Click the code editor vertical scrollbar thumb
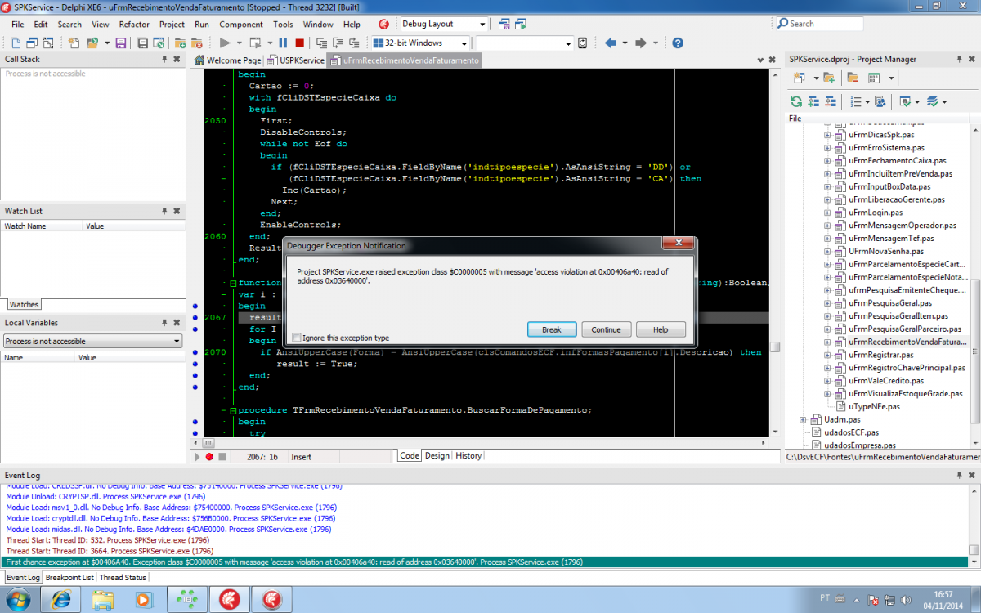Image resolution: width=981 pixels, height=613 pixels. tap(775, 347)
